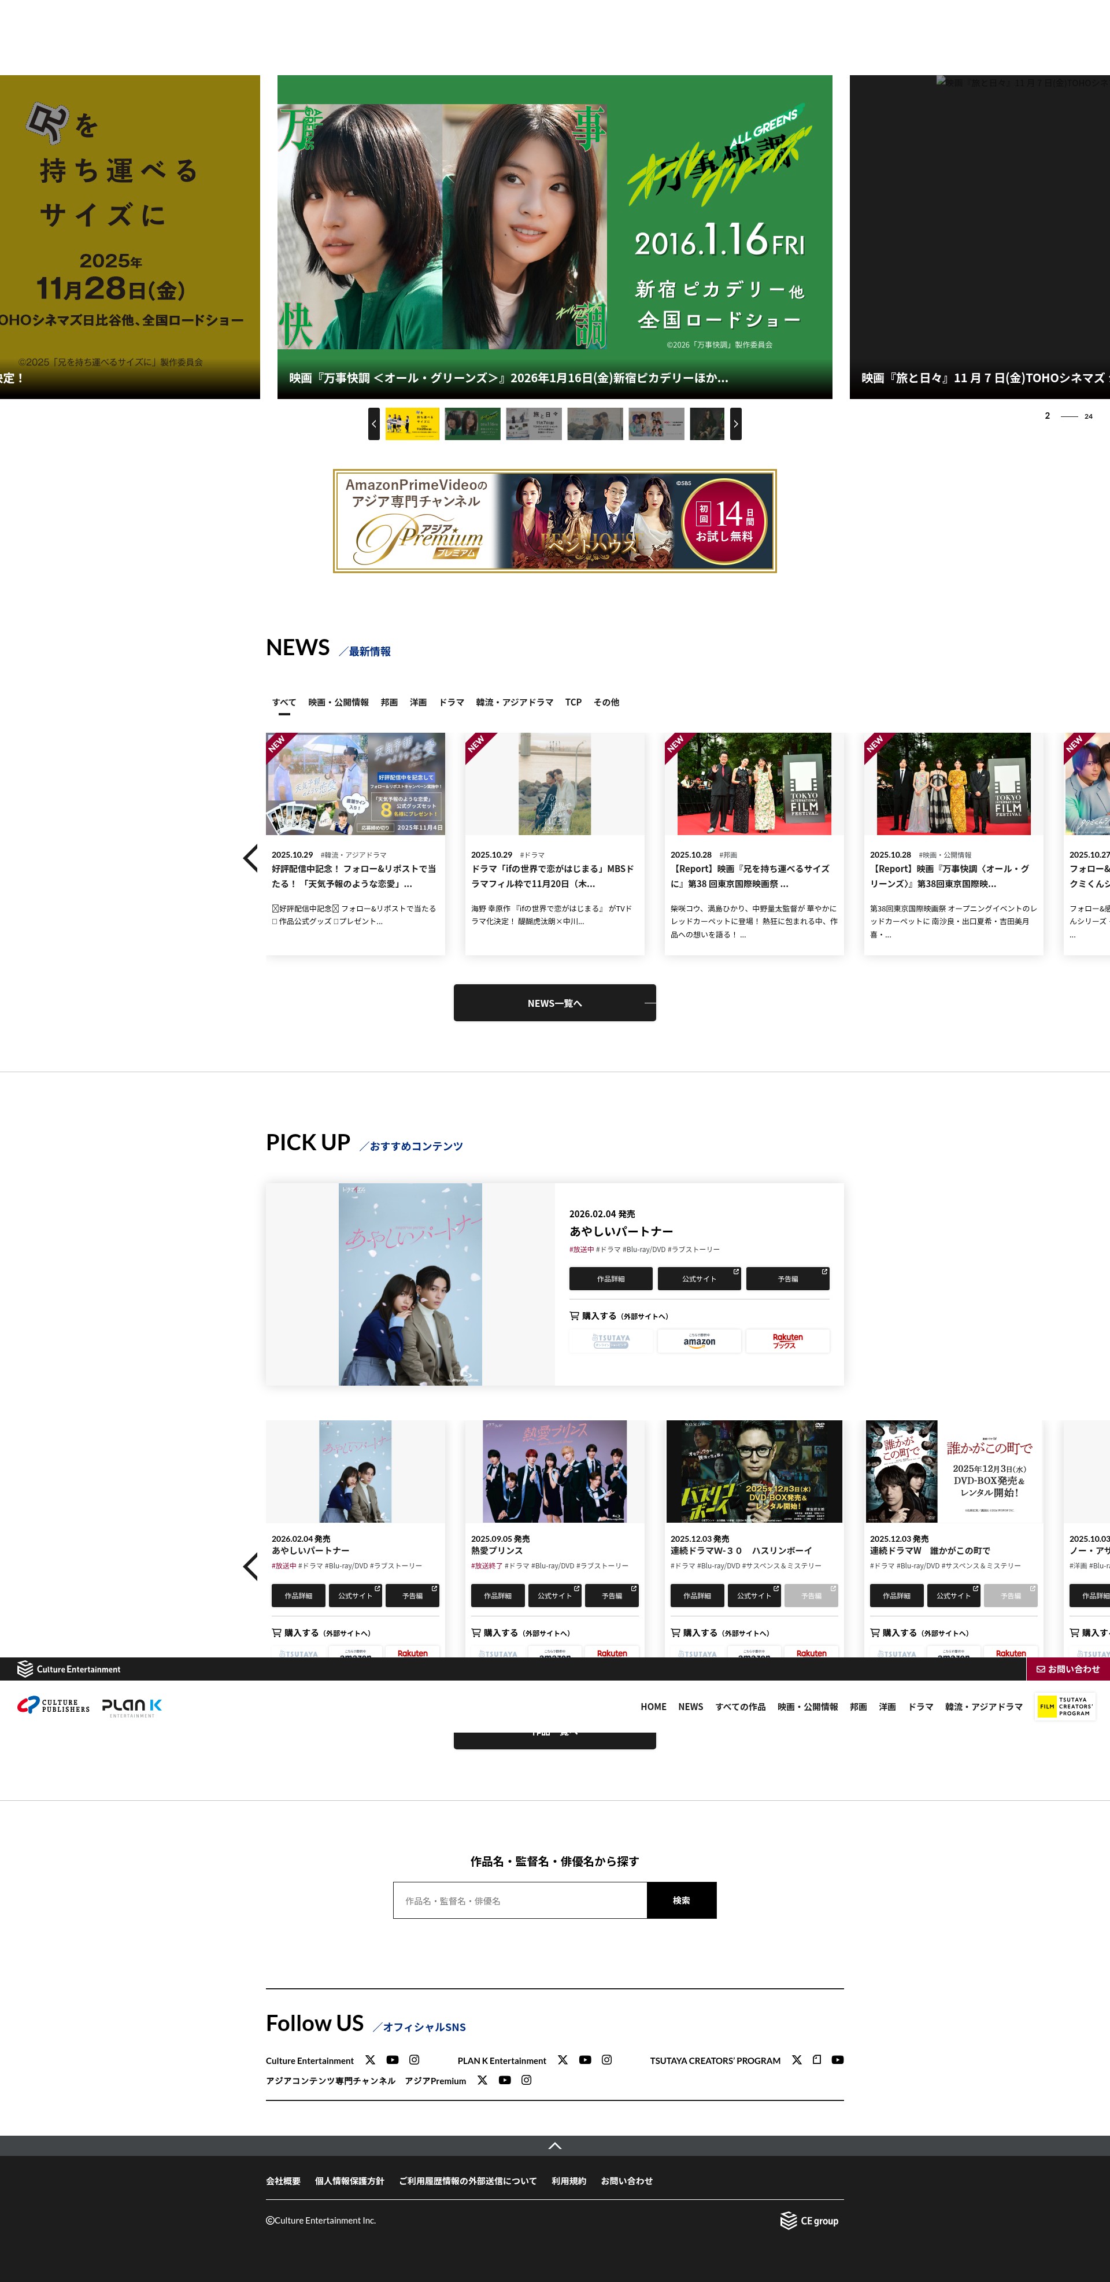Open 公式サイト on the ハスリンボーイ card

coord(754,1596)
